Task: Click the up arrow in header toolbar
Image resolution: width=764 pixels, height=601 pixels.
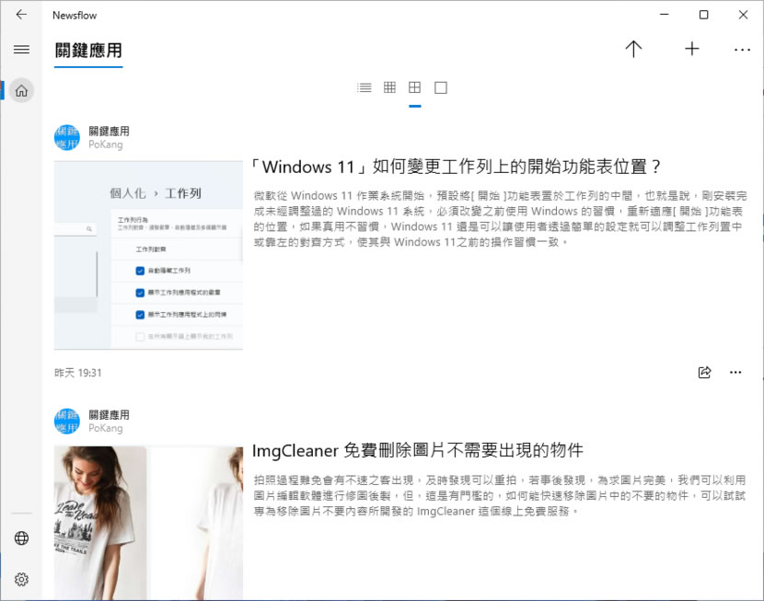Action: pos(633,50)
